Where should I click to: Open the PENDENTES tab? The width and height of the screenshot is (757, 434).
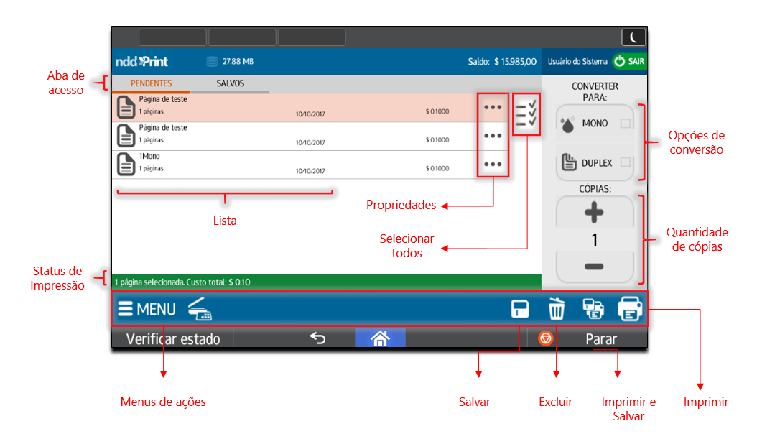tap(151, 83)
